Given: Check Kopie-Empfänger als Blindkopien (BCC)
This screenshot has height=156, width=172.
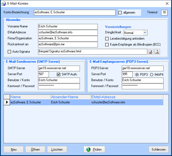Looking at the screenshot, I should point(107,44).
